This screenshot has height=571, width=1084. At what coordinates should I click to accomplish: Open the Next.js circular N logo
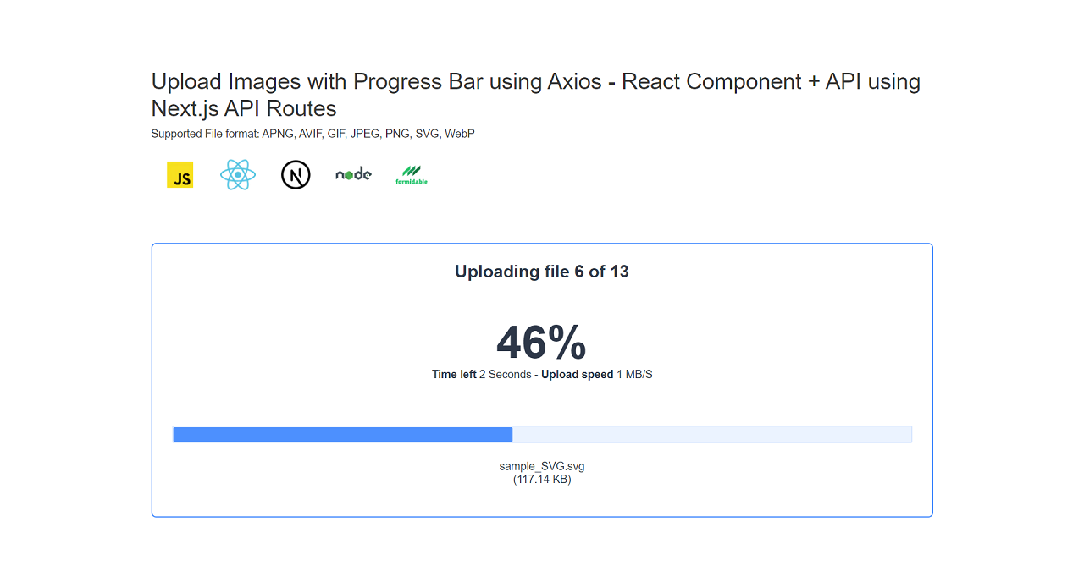coord(296,175)
